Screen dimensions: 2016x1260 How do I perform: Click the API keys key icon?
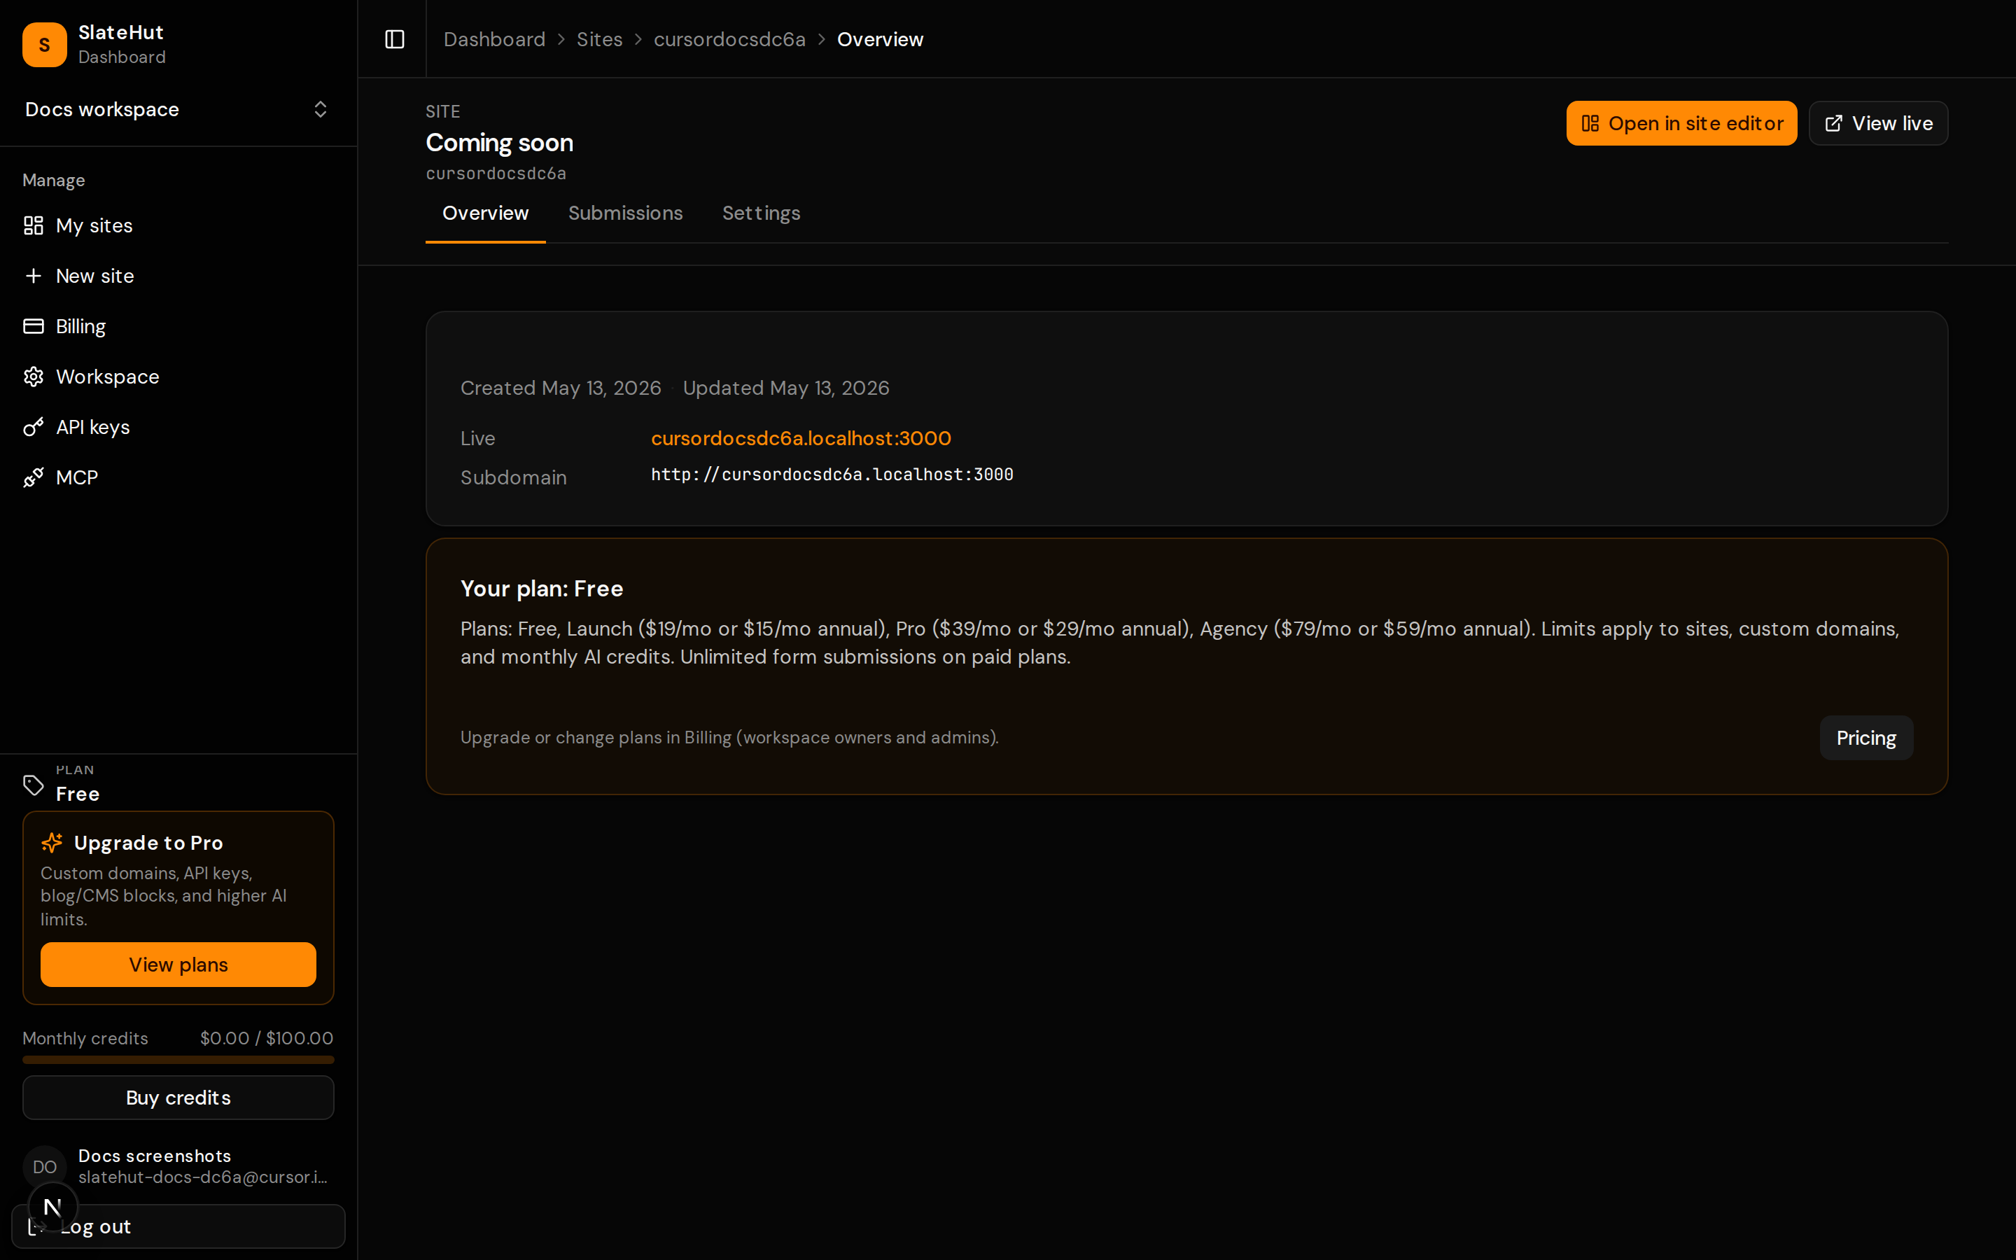point(34,428)
